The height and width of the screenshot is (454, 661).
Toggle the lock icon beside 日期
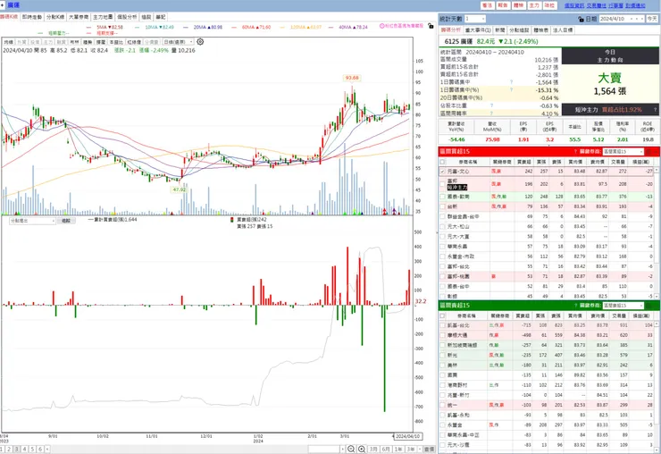[x=582, y=19]
